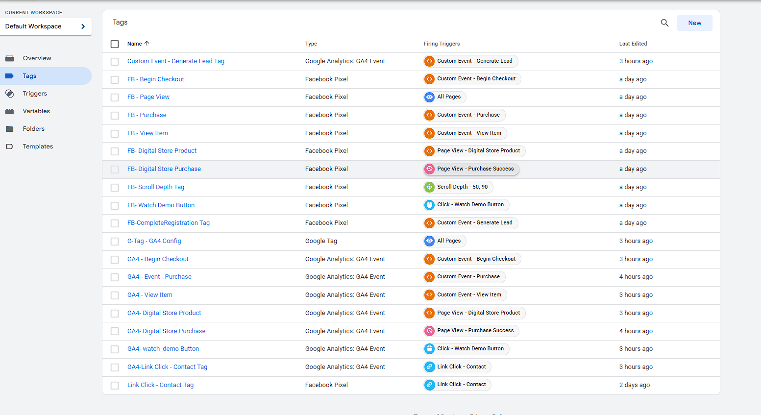Click the Scroll Depth trigger green icon

[x=430, y=187]
